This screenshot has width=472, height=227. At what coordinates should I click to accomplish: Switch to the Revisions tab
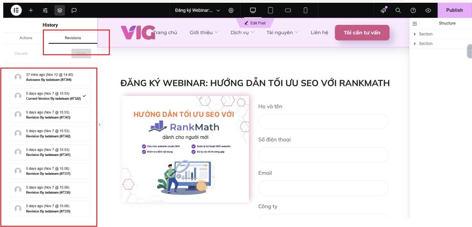click(x=73, y=38)
